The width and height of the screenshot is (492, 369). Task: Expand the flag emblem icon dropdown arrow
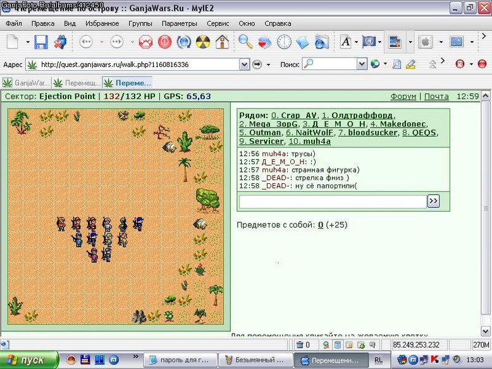click(x=379, y=42)
